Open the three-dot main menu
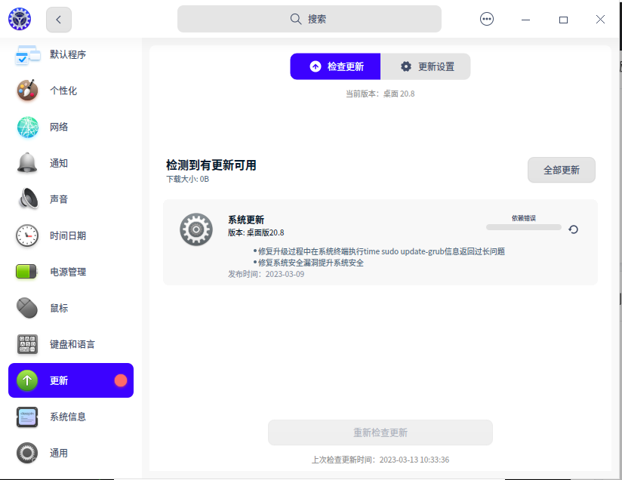This screenshot has width=622, height=480. [x=487, y=19]
